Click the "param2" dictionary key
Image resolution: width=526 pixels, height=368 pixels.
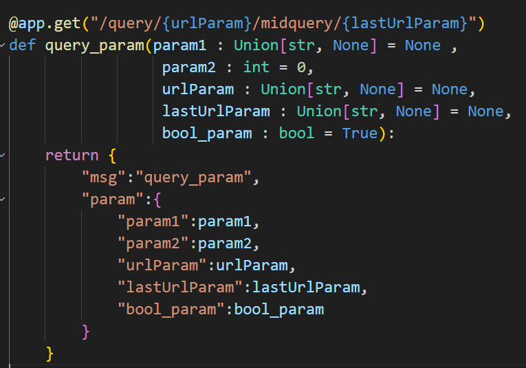153,244
